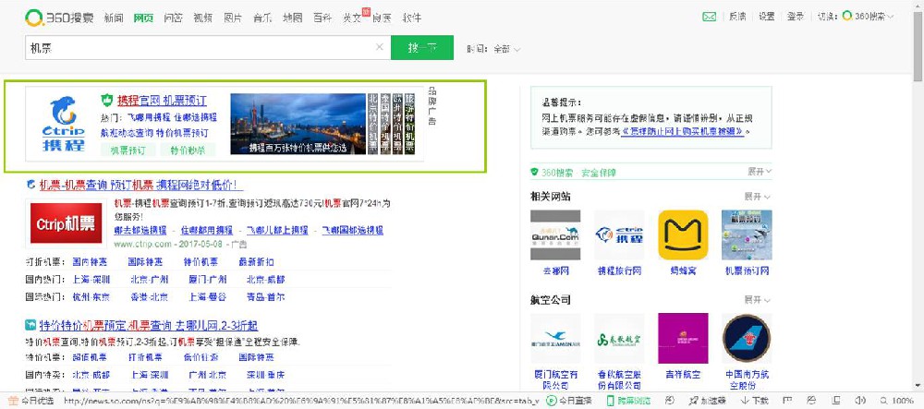This screenshot has height=409, width=924.
Task: Open the 视频 tab
Action: 202,18
